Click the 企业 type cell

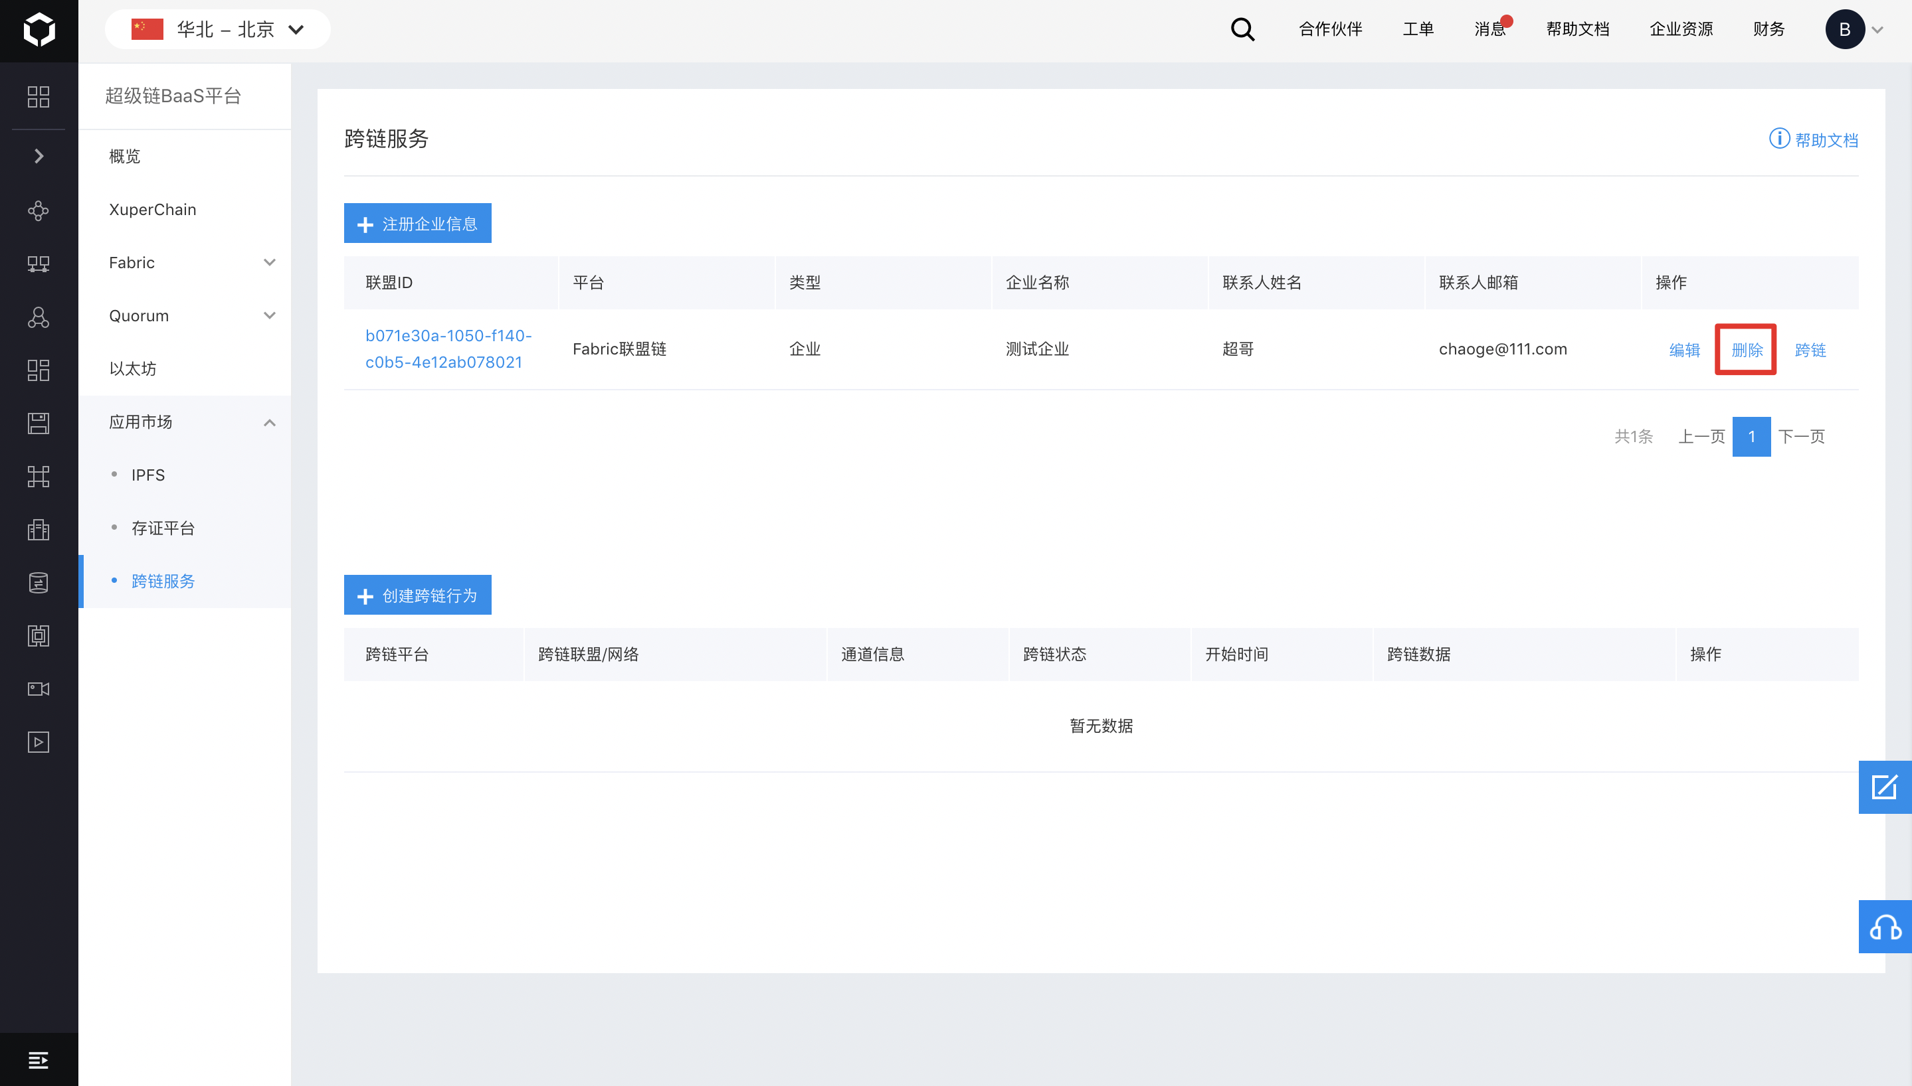(x=805, y=349)
